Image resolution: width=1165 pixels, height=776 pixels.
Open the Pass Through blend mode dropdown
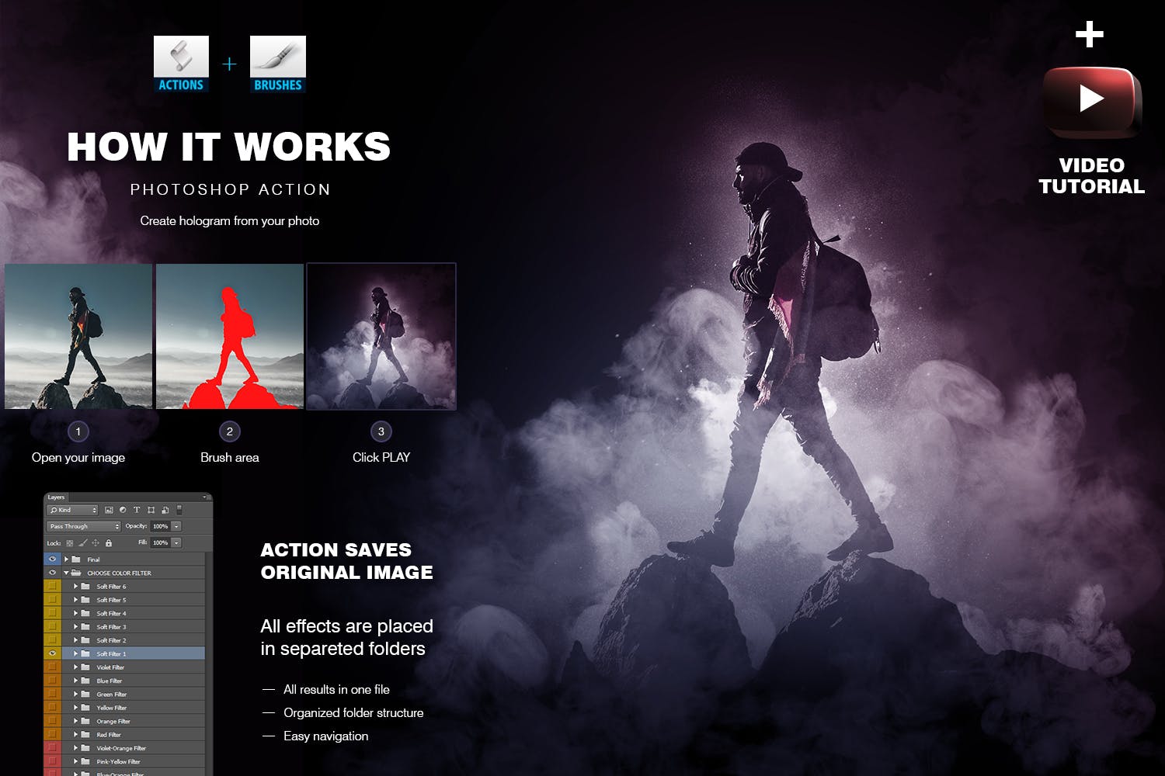tap(84, 526)
